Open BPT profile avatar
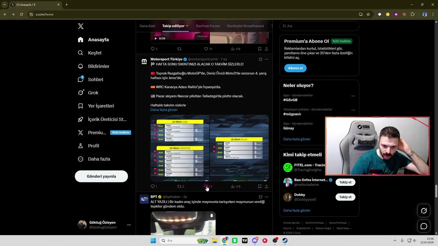This screenshot has width=438, height=246. (x=144, y=199)
